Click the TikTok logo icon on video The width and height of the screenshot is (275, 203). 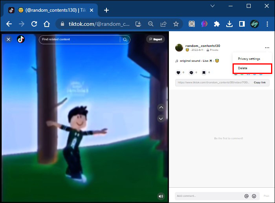(x=21, y=39)
